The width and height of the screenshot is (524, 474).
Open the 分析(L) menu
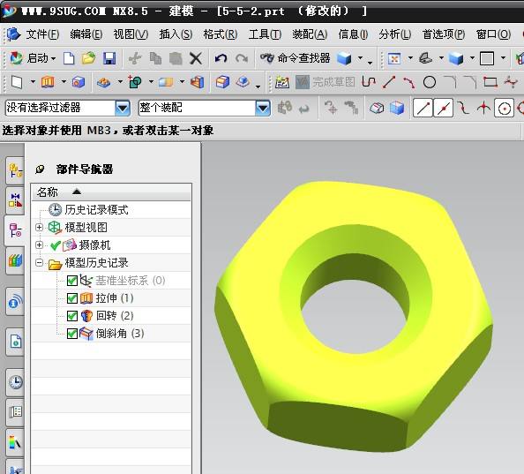pos(394,34)
